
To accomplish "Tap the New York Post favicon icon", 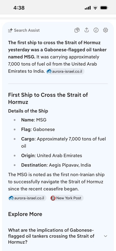I will coord(53,198).
